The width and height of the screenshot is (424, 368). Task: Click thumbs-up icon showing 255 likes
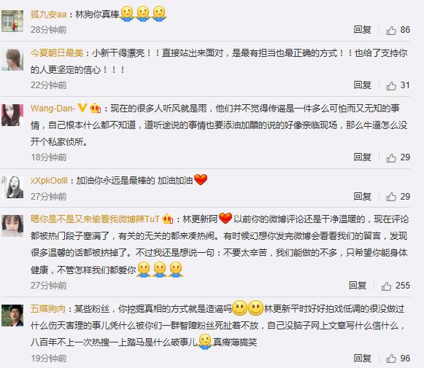point(386,286)
